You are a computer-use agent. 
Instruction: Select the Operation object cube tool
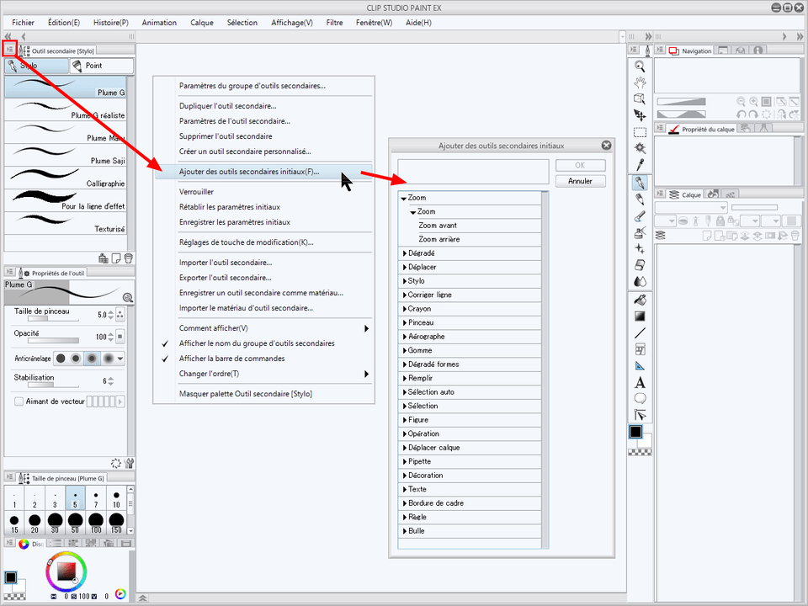pos(640,98)
